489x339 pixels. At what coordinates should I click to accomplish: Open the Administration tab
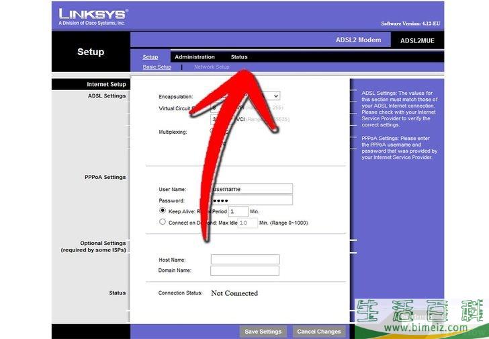(x=195, y=57)
